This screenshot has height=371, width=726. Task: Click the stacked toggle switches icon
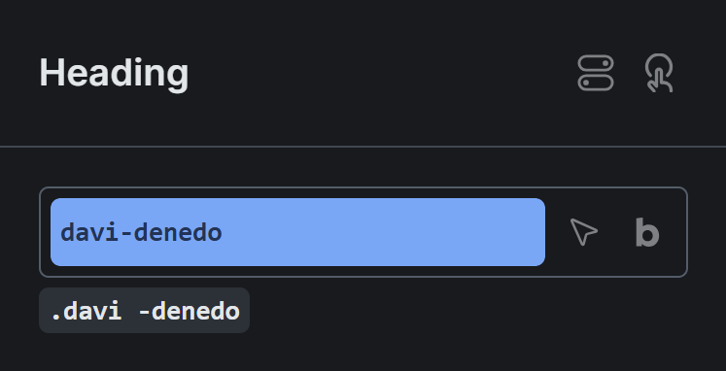(x=596, y=73)
